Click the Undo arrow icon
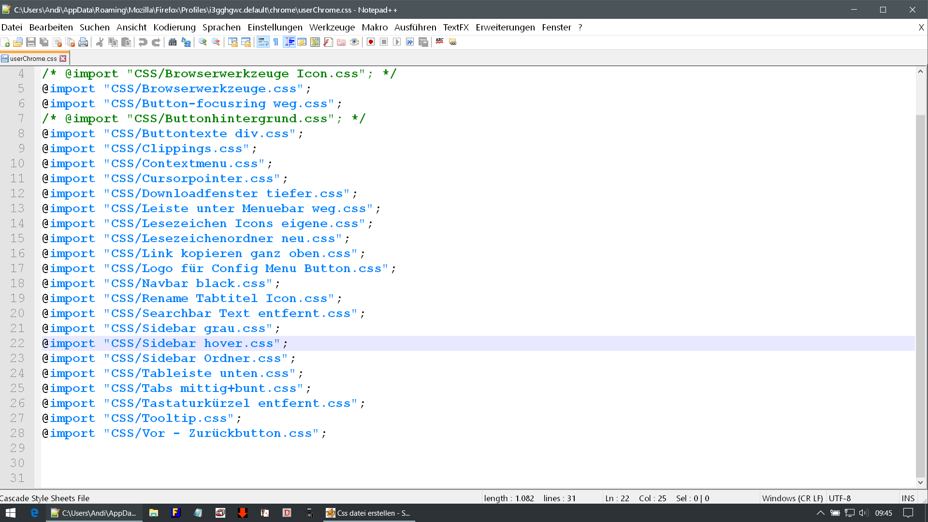Screen dimensions: 928x522 [143, 43]
